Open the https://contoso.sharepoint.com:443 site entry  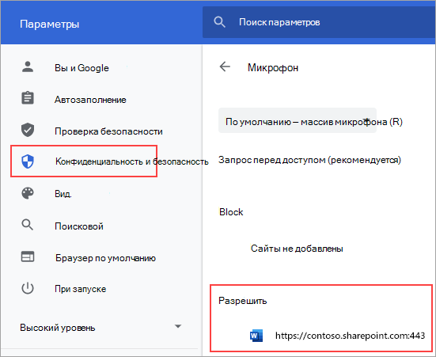click(x=350, y=336)
